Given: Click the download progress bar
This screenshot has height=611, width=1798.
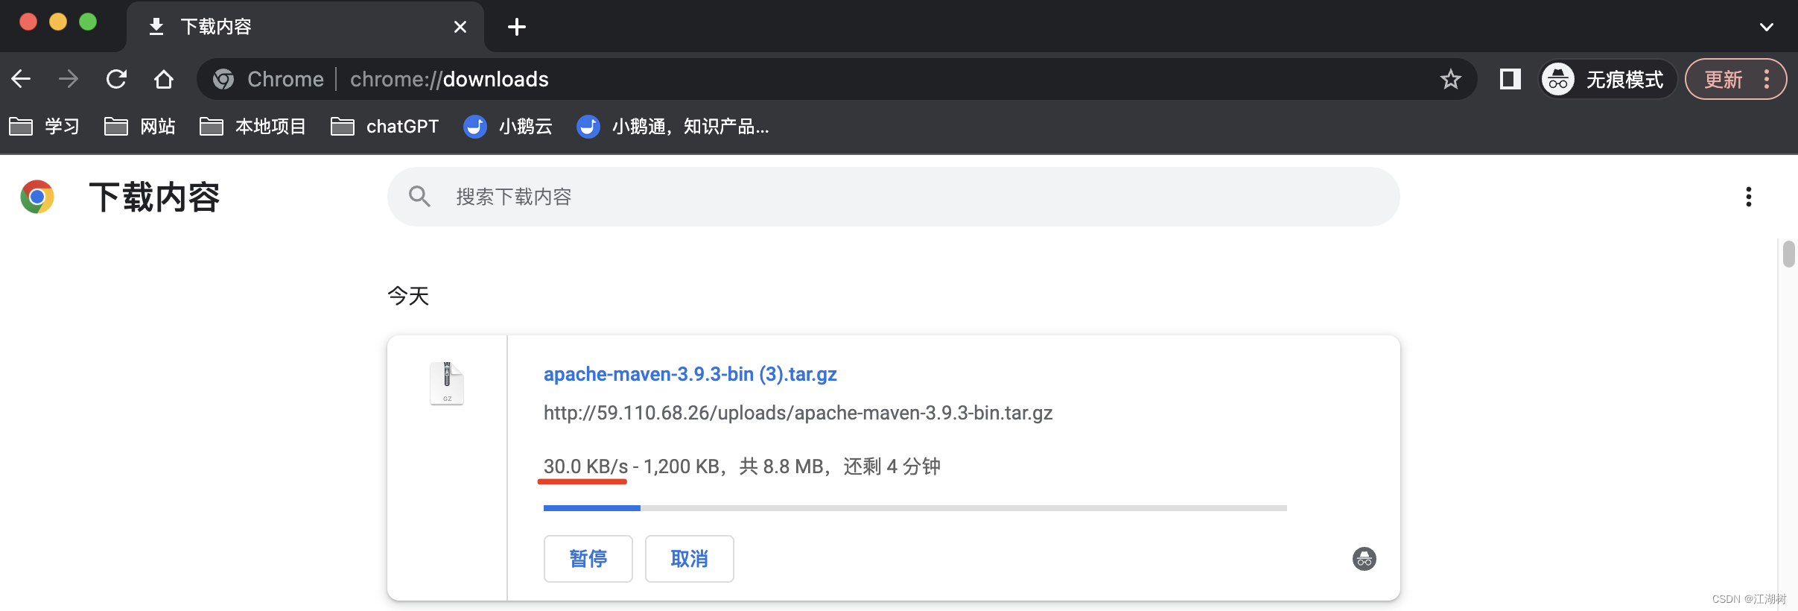Looking at the screenshot, I should point(915,508).
